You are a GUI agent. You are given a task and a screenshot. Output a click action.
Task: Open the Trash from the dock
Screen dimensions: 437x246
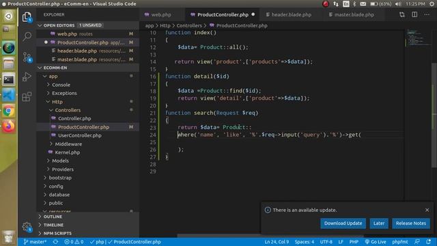tap(8, 237)
